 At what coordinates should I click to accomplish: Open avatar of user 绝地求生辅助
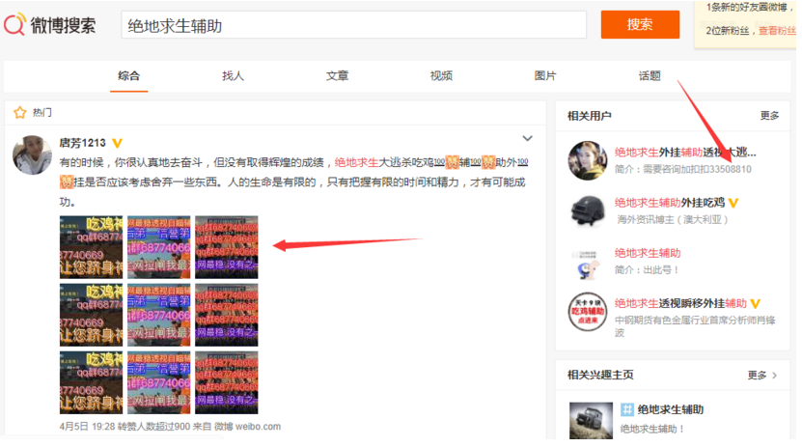click(x=588, y=262)
